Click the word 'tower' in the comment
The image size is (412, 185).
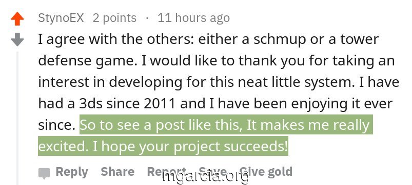[x=360, y=39]
